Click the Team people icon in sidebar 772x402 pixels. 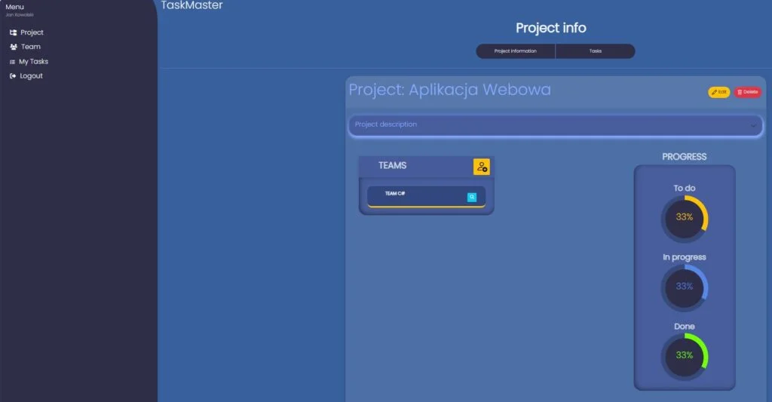pyautogui.click(x=14, y=47)
